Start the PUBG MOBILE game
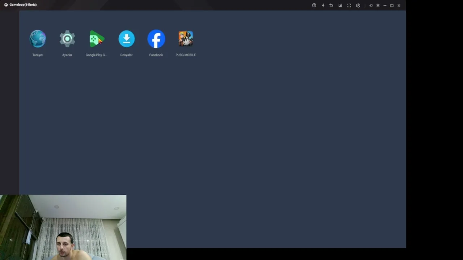463x260 pixels. click(186, 39)
